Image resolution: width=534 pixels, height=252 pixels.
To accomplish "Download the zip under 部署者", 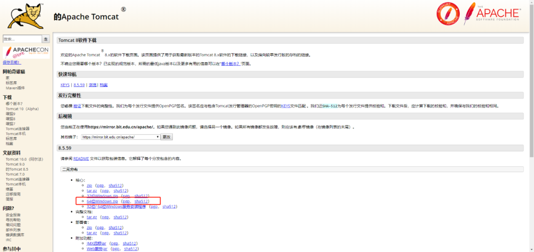I will click(89, 227).
